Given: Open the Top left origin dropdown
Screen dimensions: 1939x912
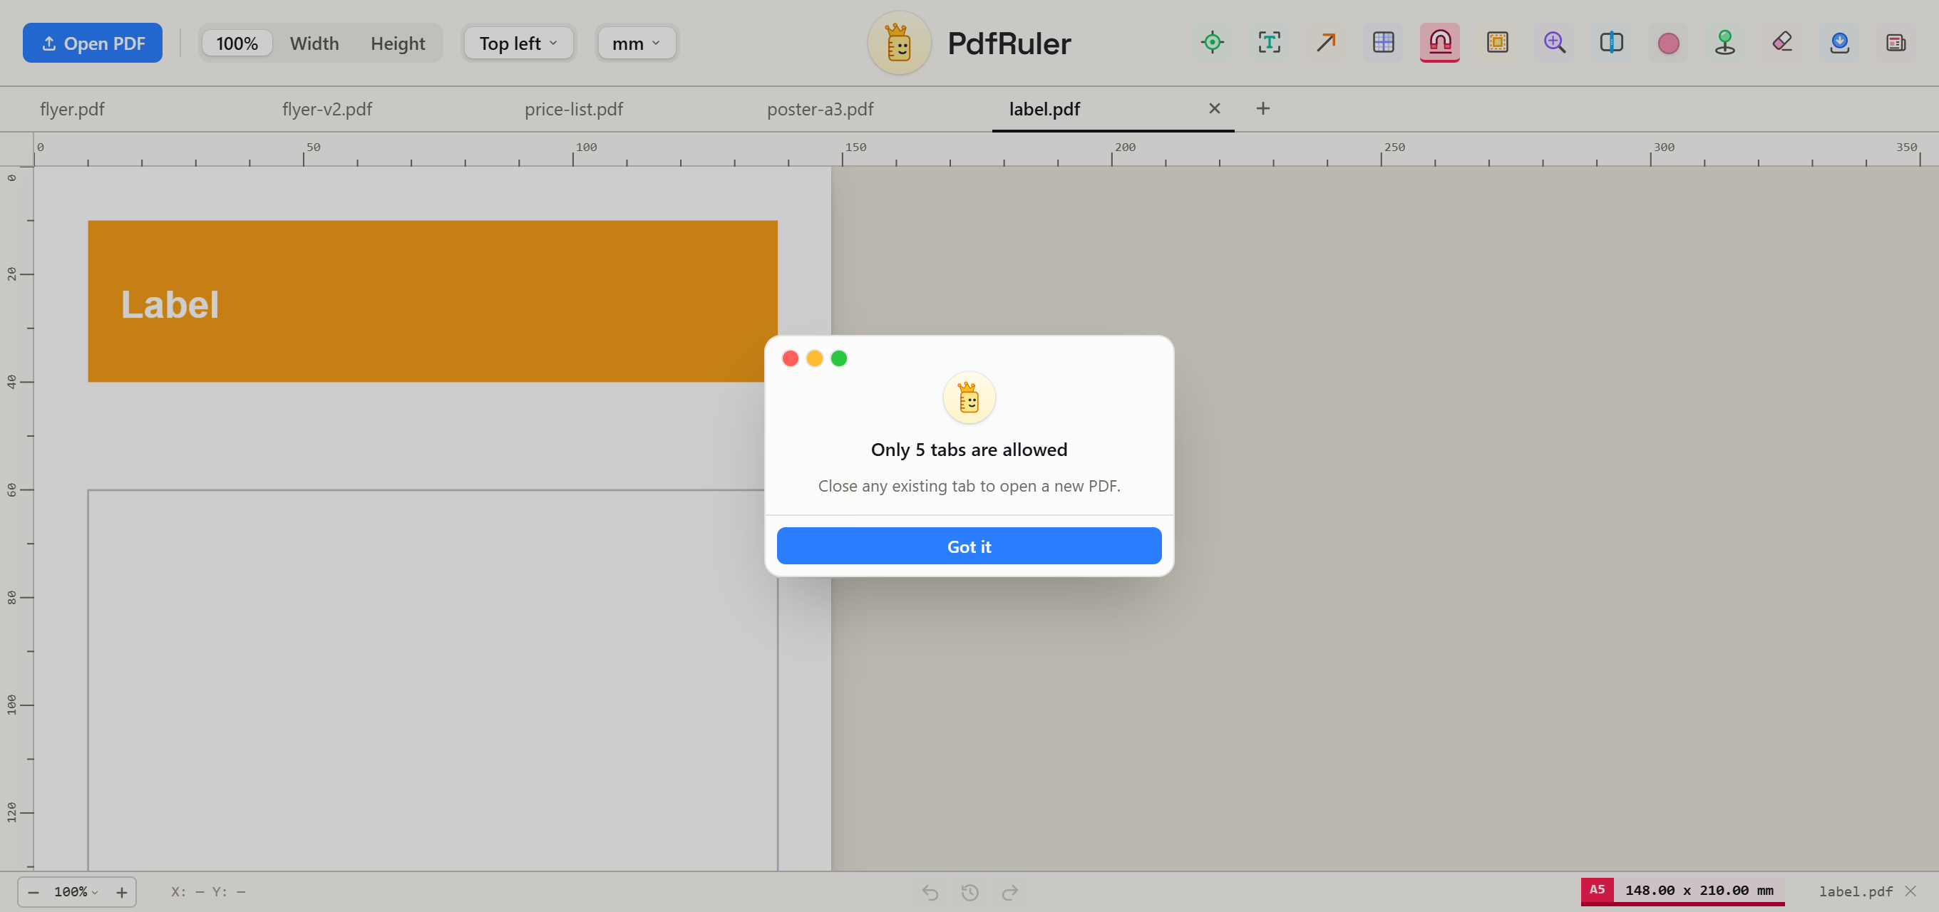Looking at the screenshot, I should point(519,43).
